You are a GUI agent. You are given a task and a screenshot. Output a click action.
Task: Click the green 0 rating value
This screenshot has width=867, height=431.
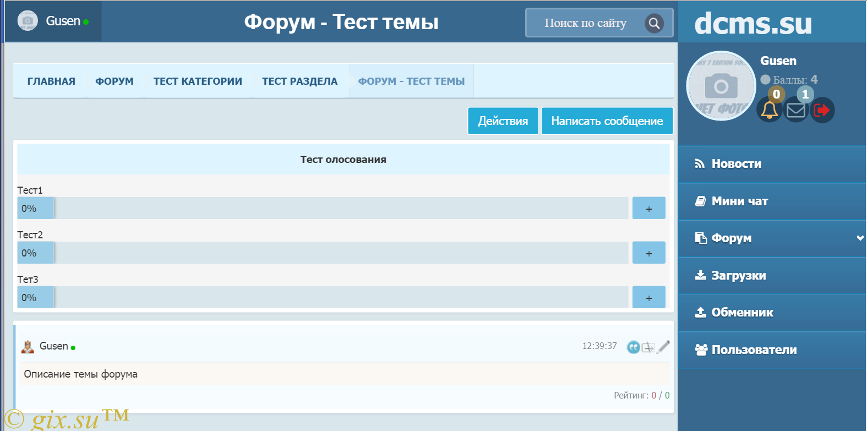click(667, 395)
